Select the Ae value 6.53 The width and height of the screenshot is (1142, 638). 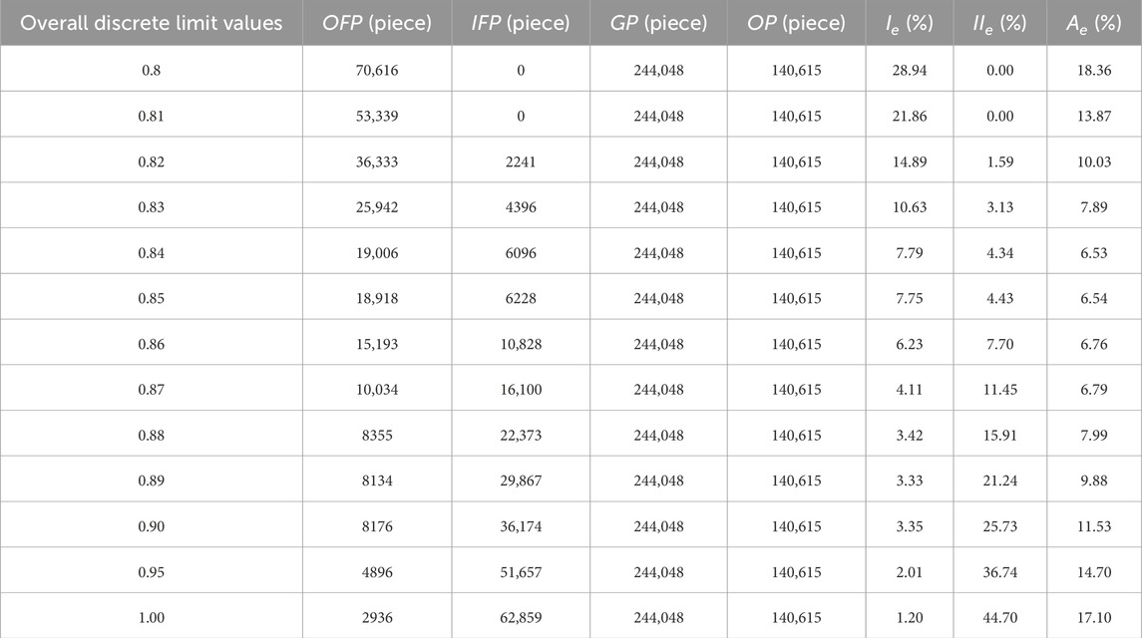pos(1094,253)
